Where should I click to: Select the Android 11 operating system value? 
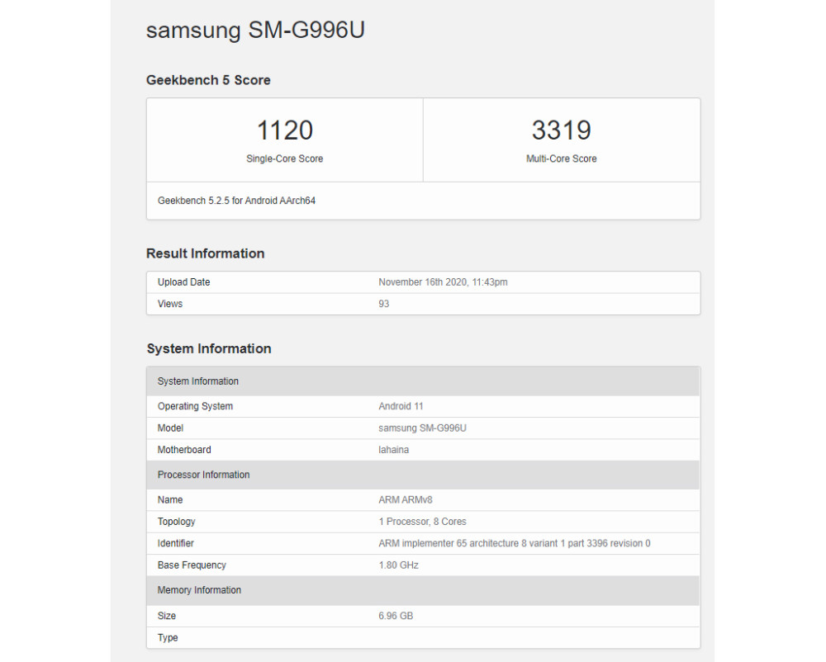coord(401,406)
